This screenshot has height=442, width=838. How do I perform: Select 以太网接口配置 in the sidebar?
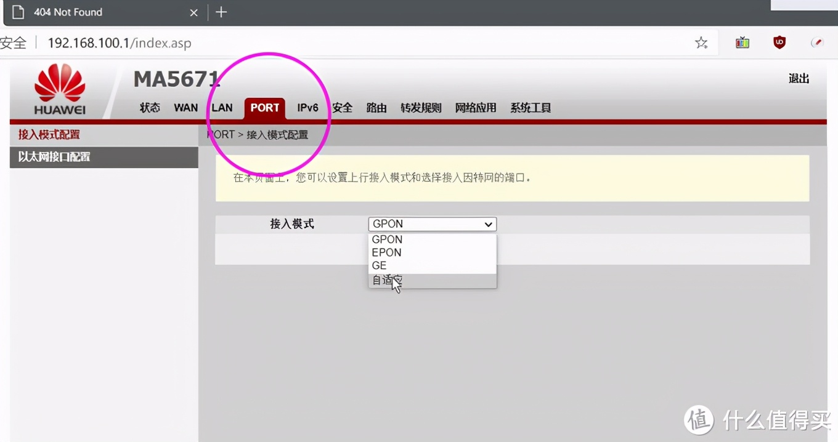pos(104,157)
